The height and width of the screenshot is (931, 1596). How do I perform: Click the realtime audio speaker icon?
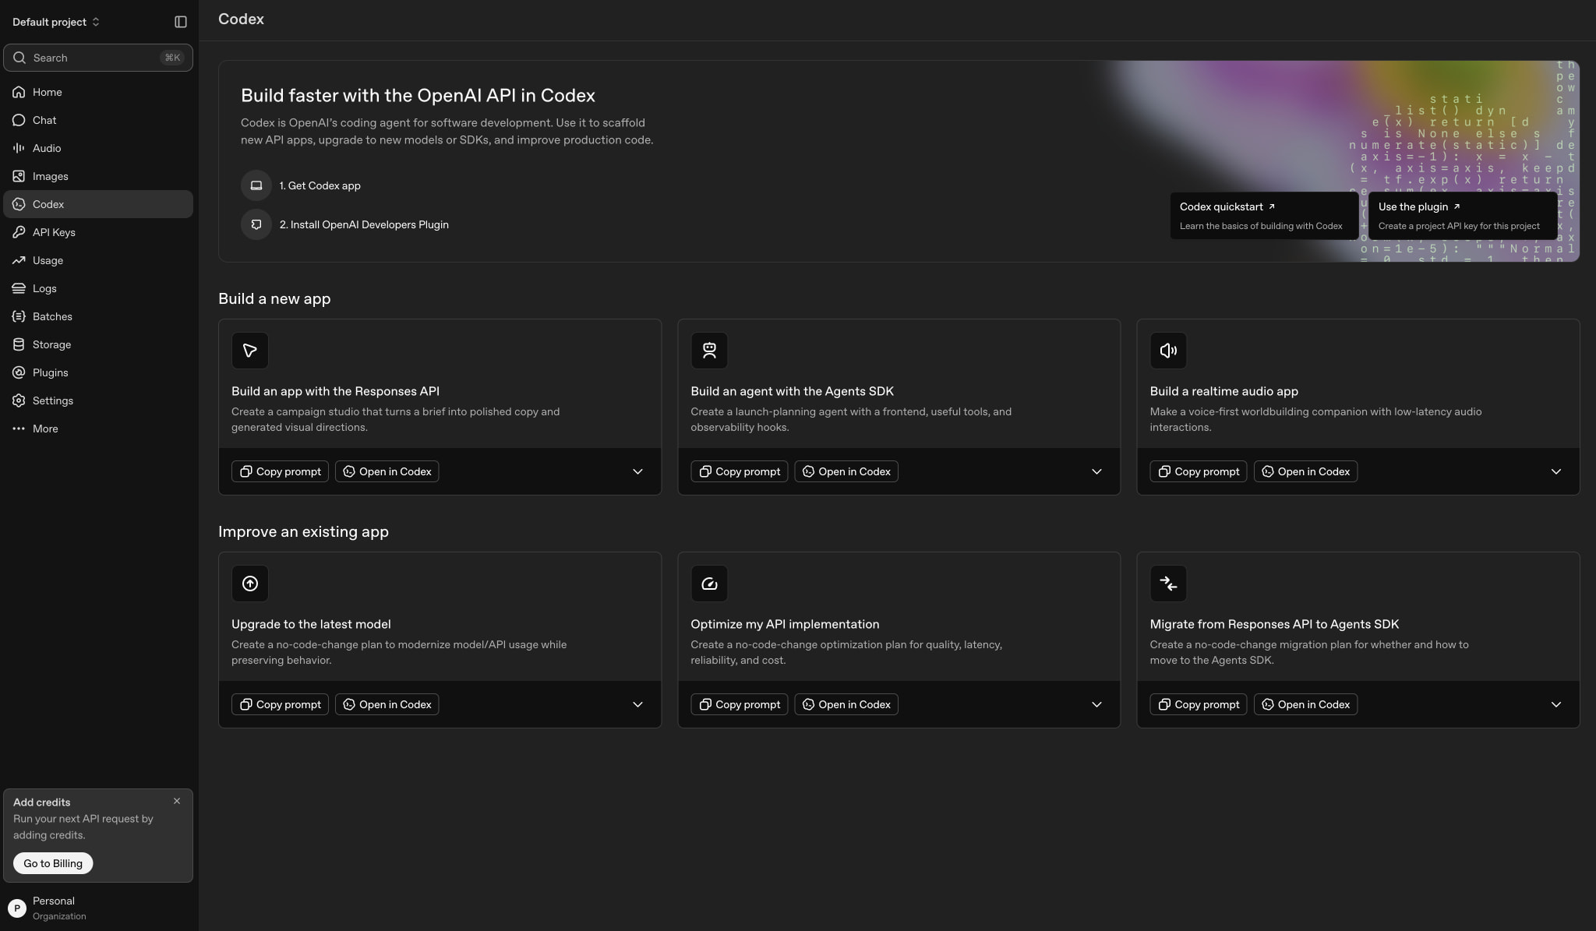tap(1168, 351)
